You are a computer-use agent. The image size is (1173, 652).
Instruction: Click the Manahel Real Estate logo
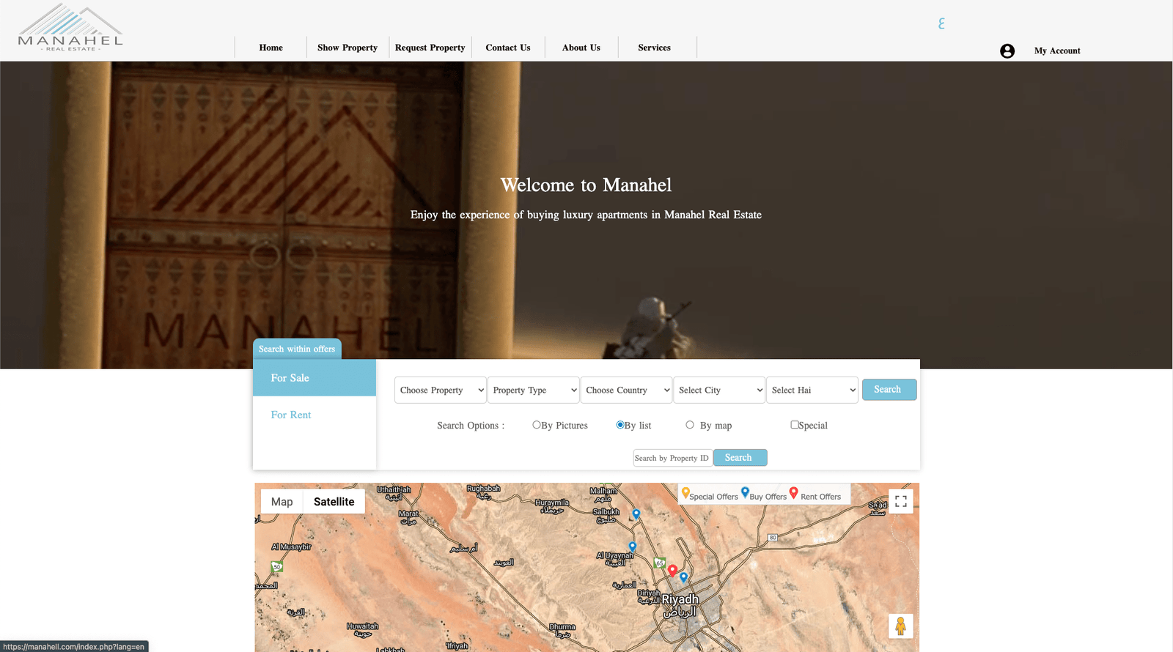point(70,28)
